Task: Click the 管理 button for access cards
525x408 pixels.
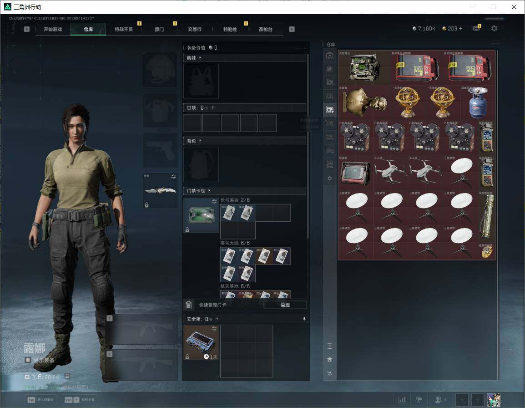Action: point(285,305)
